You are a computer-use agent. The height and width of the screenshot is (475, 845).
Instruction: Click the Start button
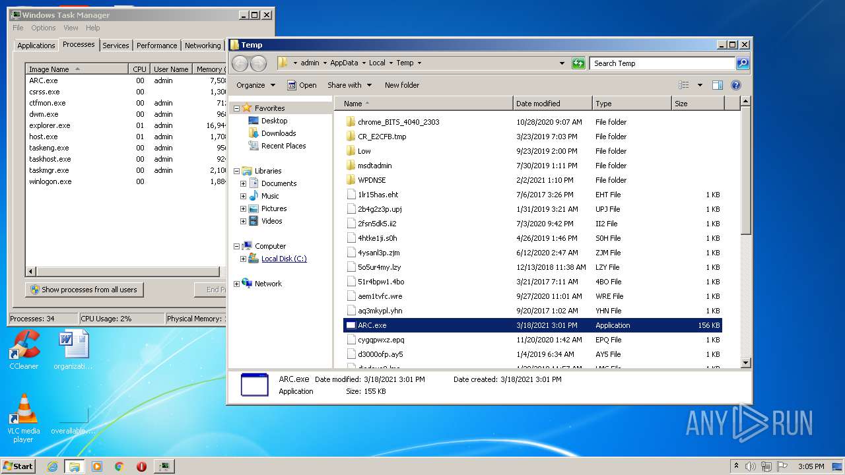coord(18,466)
